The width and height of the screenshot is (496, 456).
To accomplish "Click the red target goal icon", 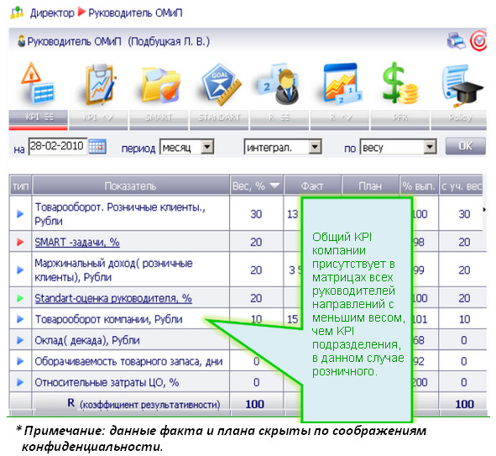I will point(478,40).
